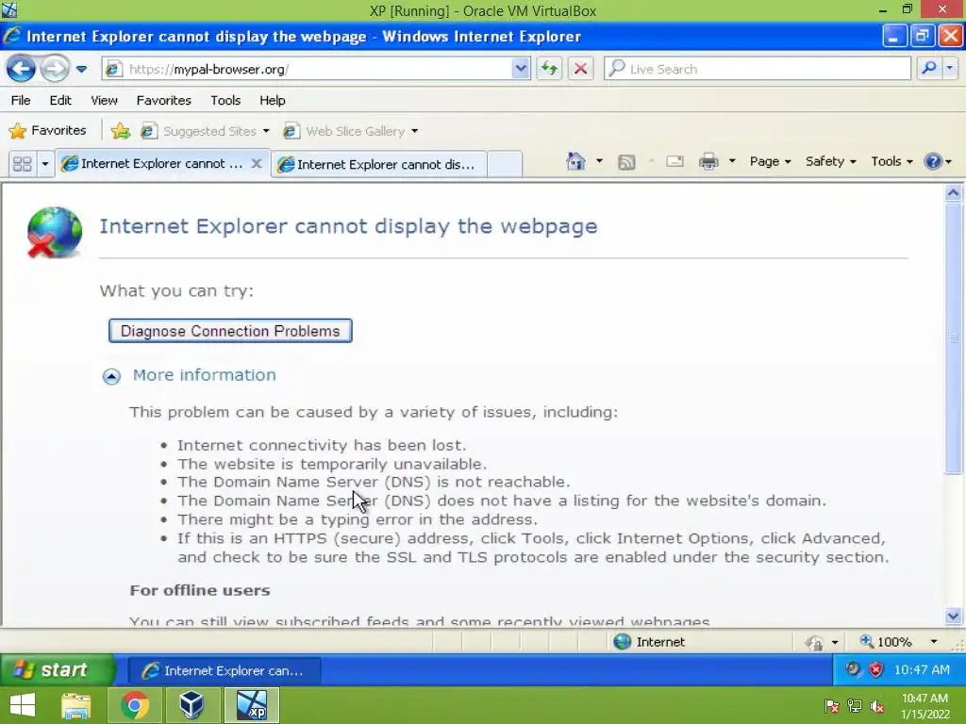The width and height of the screenshot is (966, 724).
Task: Open the 100% zoom level dropdown arrow
Action: point(933,642)
